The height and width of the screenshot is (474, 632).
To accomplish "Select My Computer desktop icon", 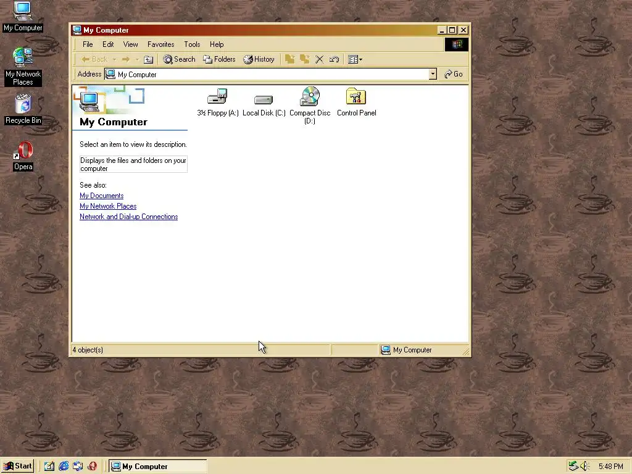I will [x=23, y=16].
